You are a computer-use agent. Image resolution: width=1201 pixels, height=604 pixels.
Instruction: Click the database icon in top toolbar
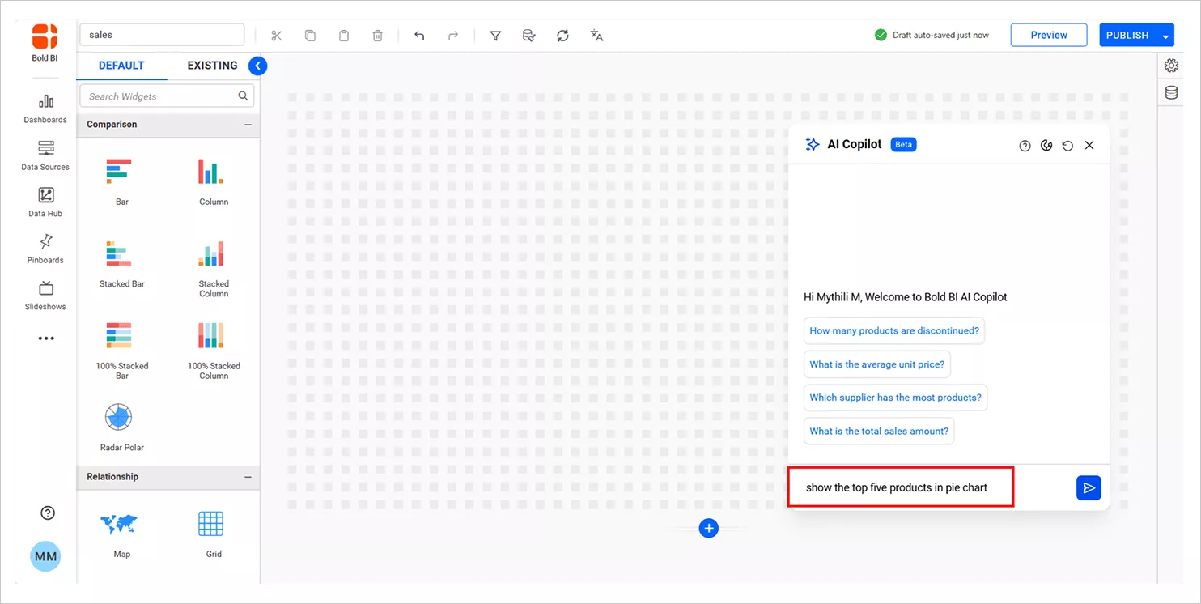(528, 36)
